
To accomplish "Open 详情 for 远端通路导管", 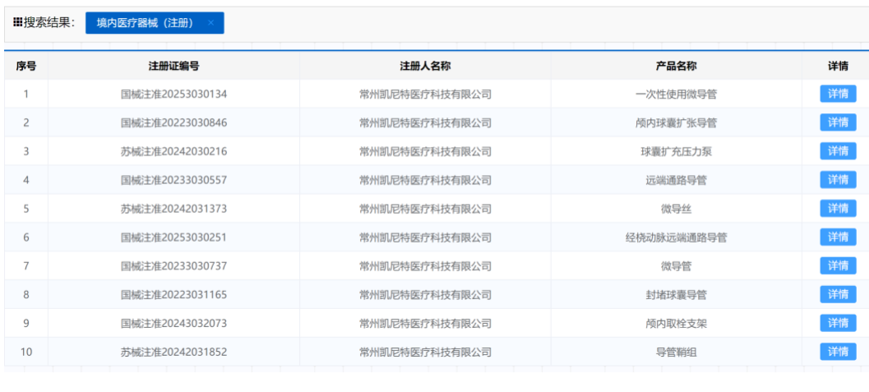I will [838, 180].
